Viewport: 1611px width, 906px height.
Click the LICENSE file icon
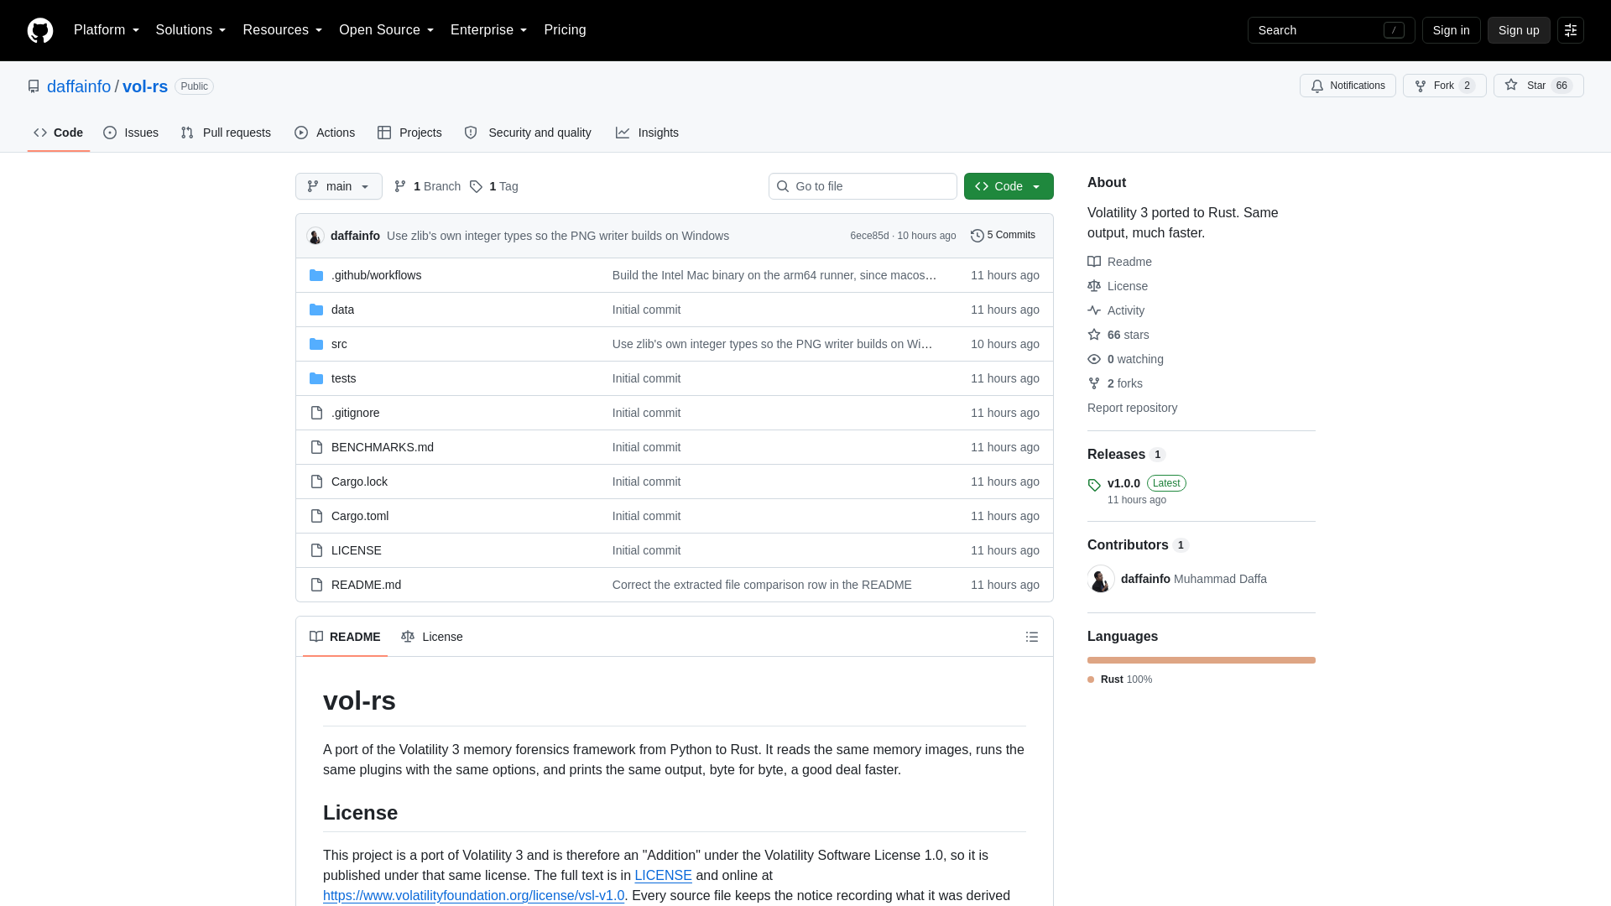[x=316, y=550]
